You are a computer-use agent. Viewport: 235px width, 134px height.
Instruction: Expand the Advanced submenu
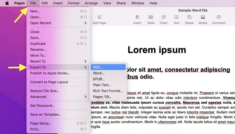coord(58,97)
